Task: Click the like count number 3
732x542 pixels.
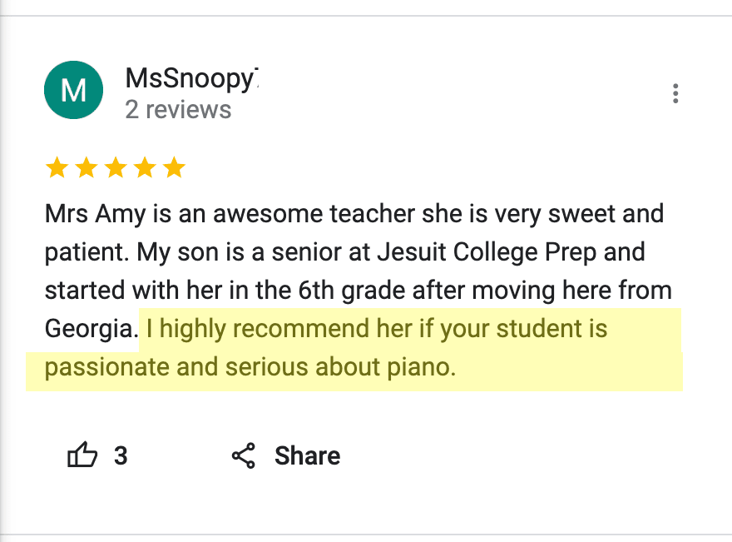Action: (121, 455)
